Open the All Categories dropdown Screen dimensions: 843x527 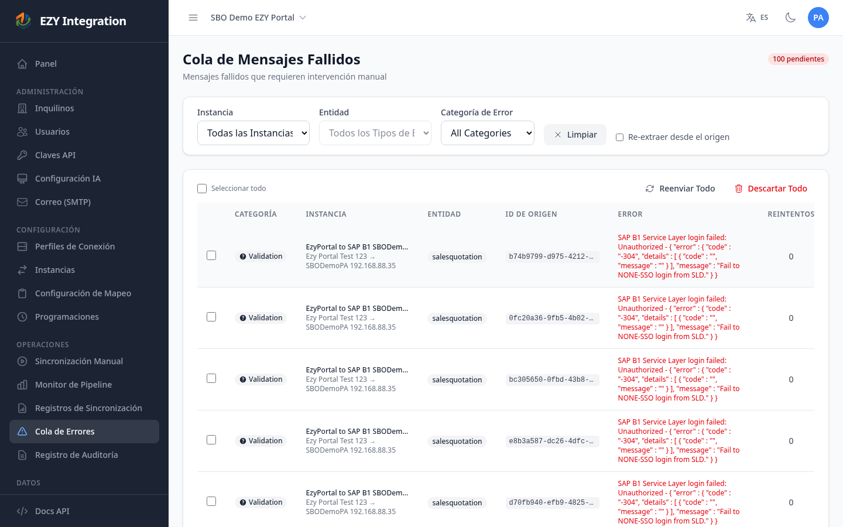488,133
